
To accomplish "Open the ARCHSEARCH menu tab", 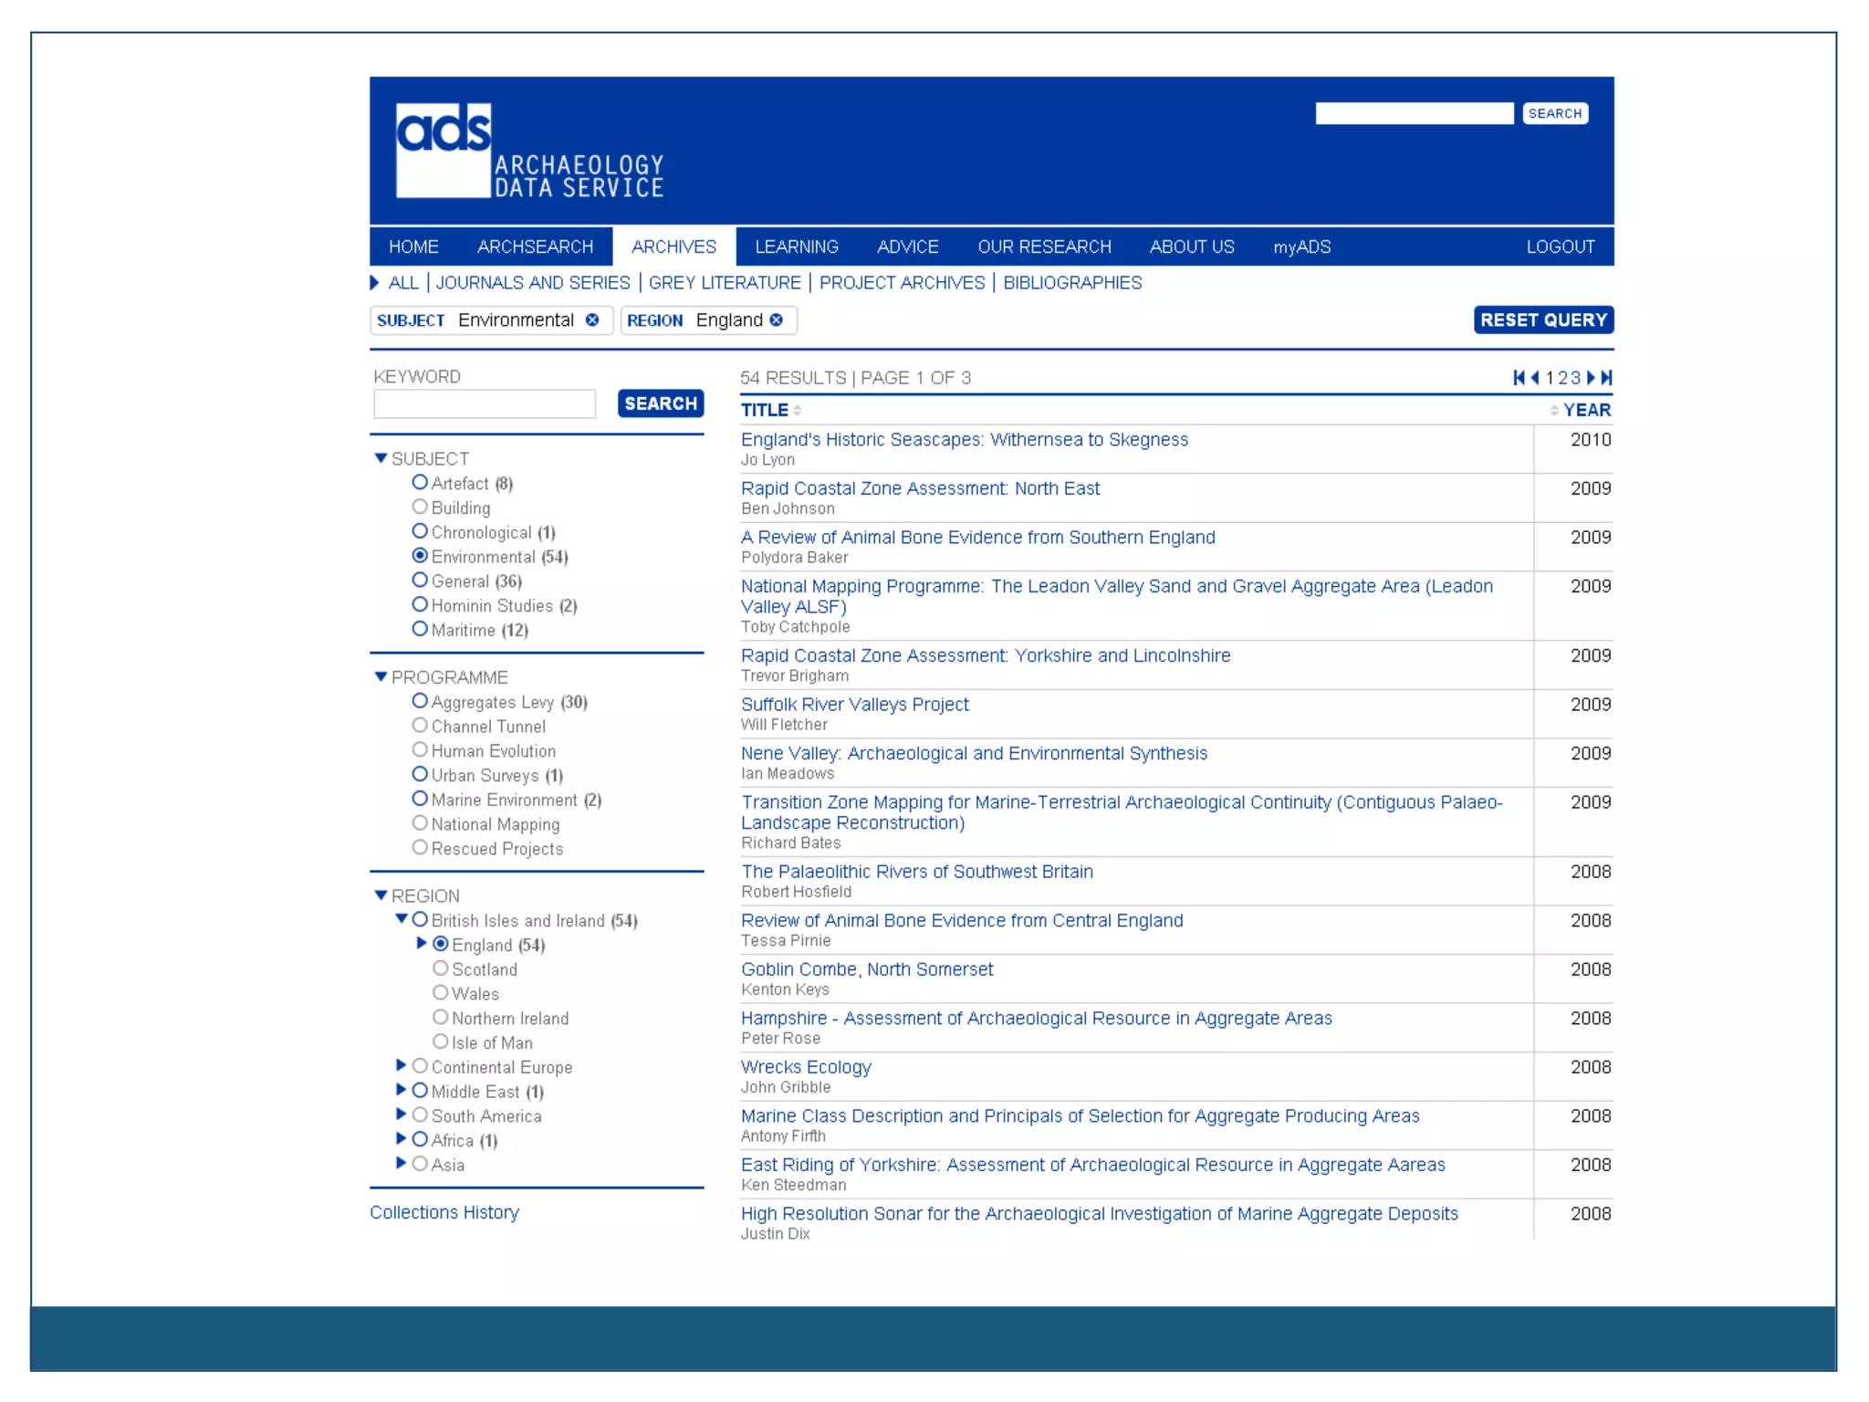I will tap(535, 246).
